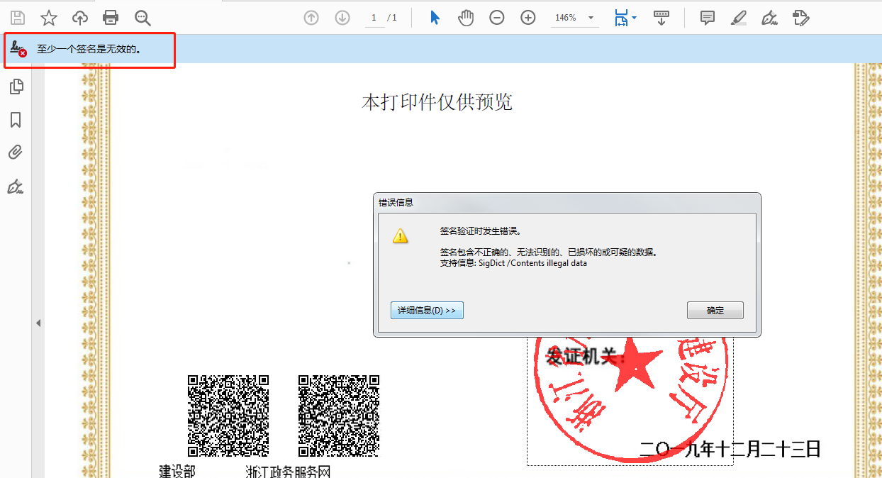
Task: Click 确定 to dismiss the error dialog
Action: (715, 310)
